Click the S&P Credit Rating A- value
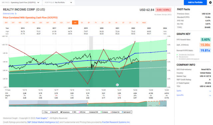 click(210, 79)
